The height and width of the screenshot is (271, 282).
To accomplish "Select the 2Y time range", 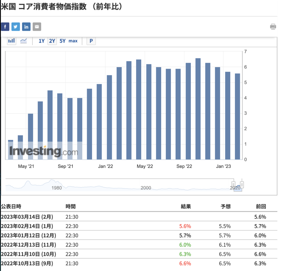I will tap(52, 41).
